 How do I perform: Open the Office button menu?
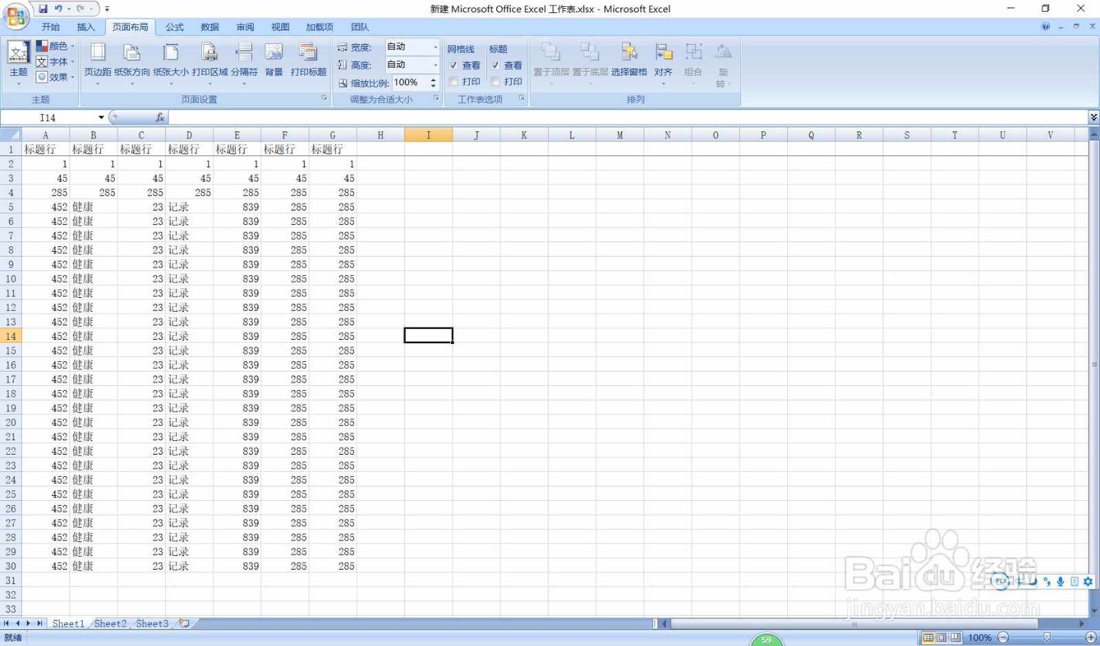(x=15, y=15)
